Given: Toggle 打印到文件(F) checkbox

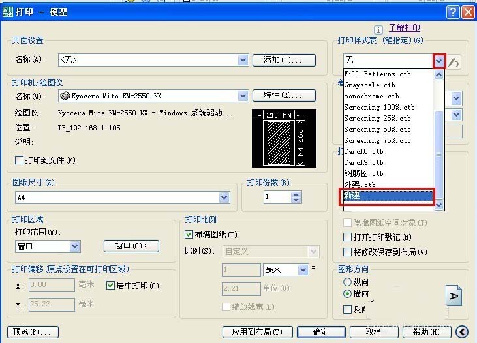Looking at the screenshot, I should tap(19, 160).
